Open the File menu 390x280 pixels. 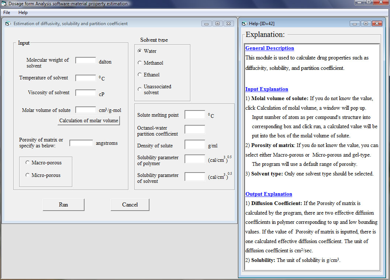(x=7, y=13)
